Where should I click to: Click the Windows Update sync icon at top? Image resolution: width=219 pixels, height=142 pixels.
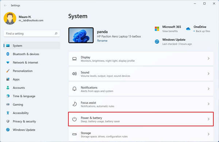click(157, 42)
